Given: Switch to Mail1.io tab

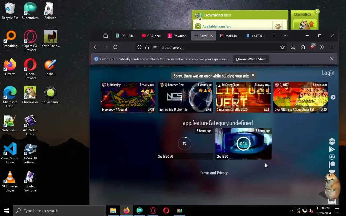Looking at the screenshot, I should point(229,36).
